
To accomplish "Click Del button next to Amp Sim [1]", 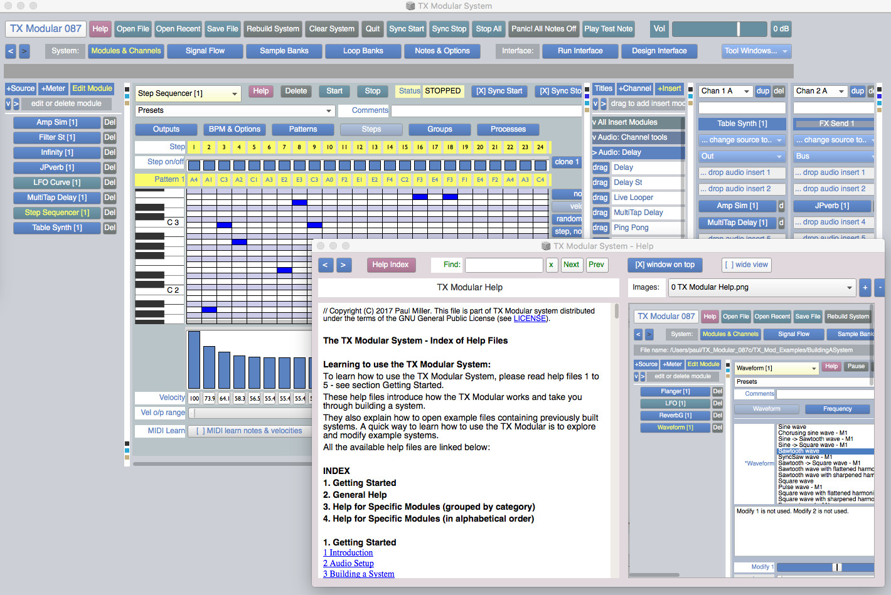I will coord(110,122).
